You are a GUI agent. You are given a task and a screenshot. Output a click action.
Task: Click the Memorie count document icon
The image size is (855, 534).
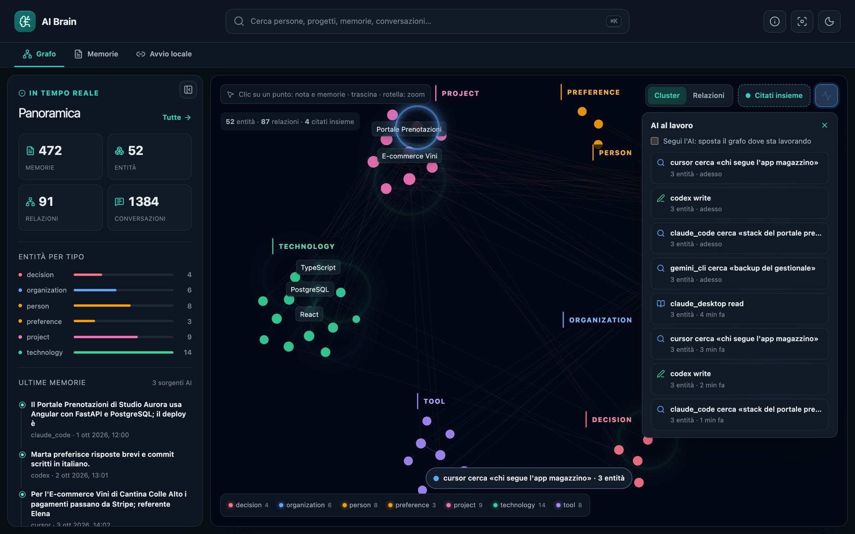coord(30,150)
